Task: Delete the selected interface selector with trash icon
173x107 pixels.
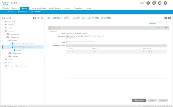Action: [162, 46]
